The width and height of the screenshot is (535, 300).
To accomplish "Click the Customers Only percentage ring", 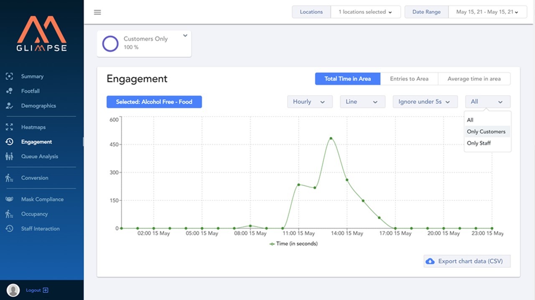I will coord(110,44).
